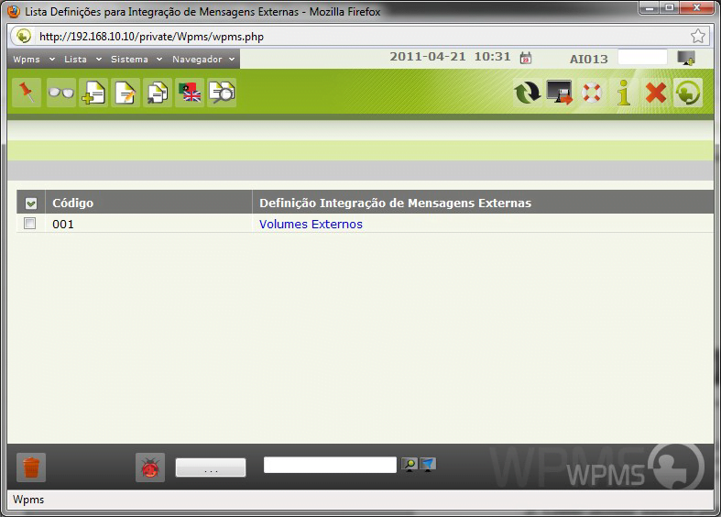Click the language flags translation icon

tap(190, 93)
